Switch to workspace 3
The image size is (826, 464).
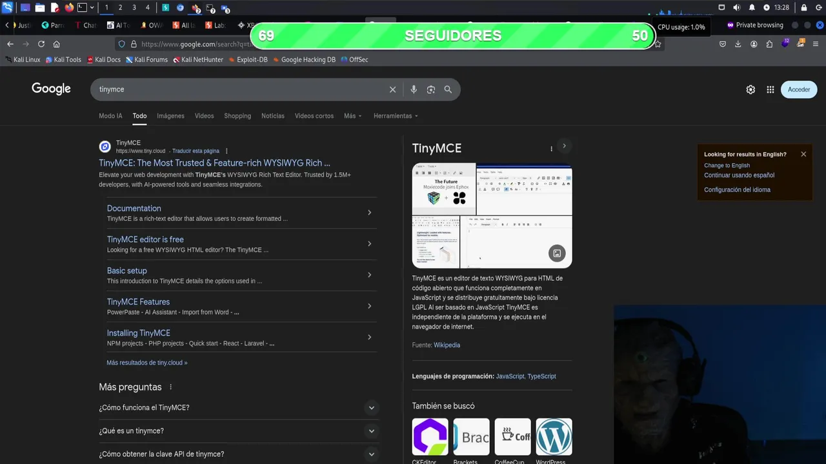click(x=134, y=8)
